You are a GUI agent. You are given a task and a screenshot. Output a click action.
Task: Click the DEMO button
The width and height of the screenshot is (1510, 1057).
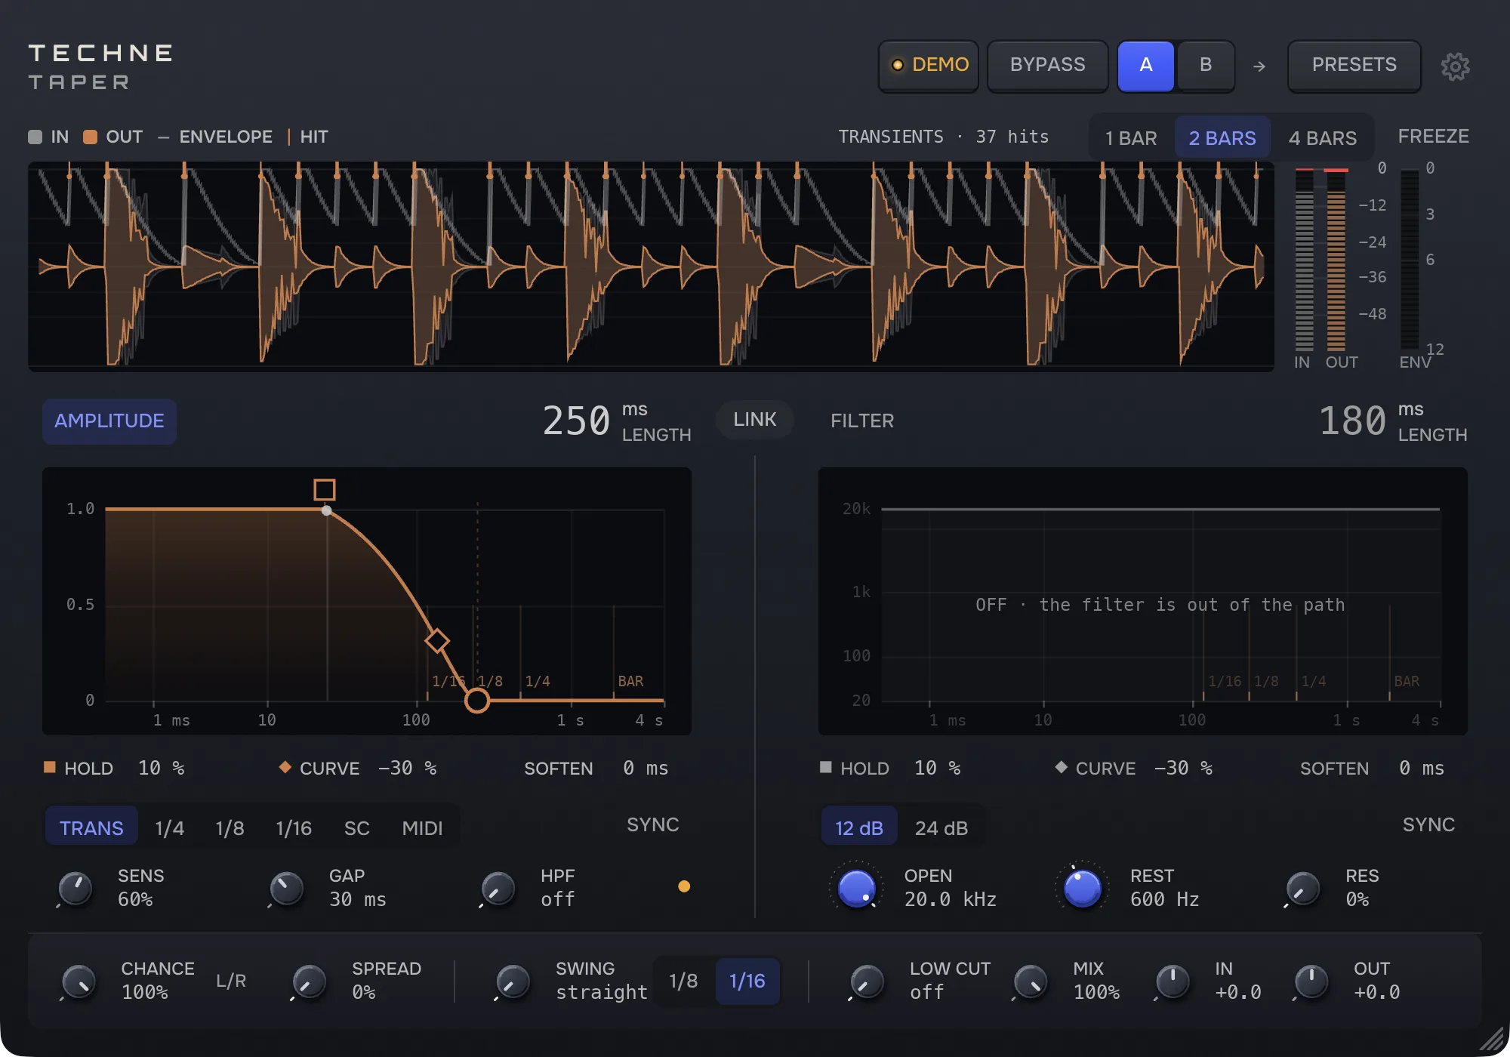[929, 66]
